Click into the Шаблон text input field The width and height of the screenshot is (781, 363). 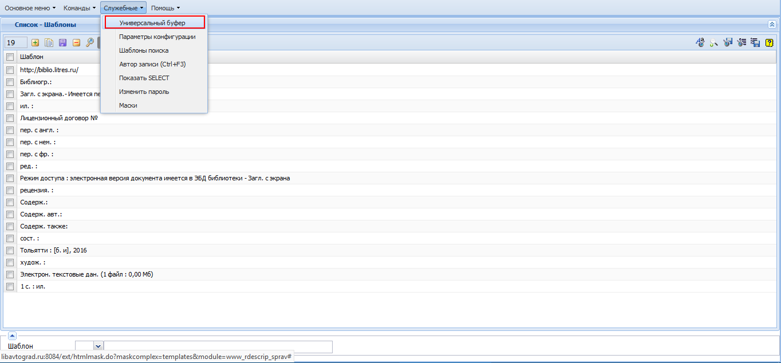point(218,346)
